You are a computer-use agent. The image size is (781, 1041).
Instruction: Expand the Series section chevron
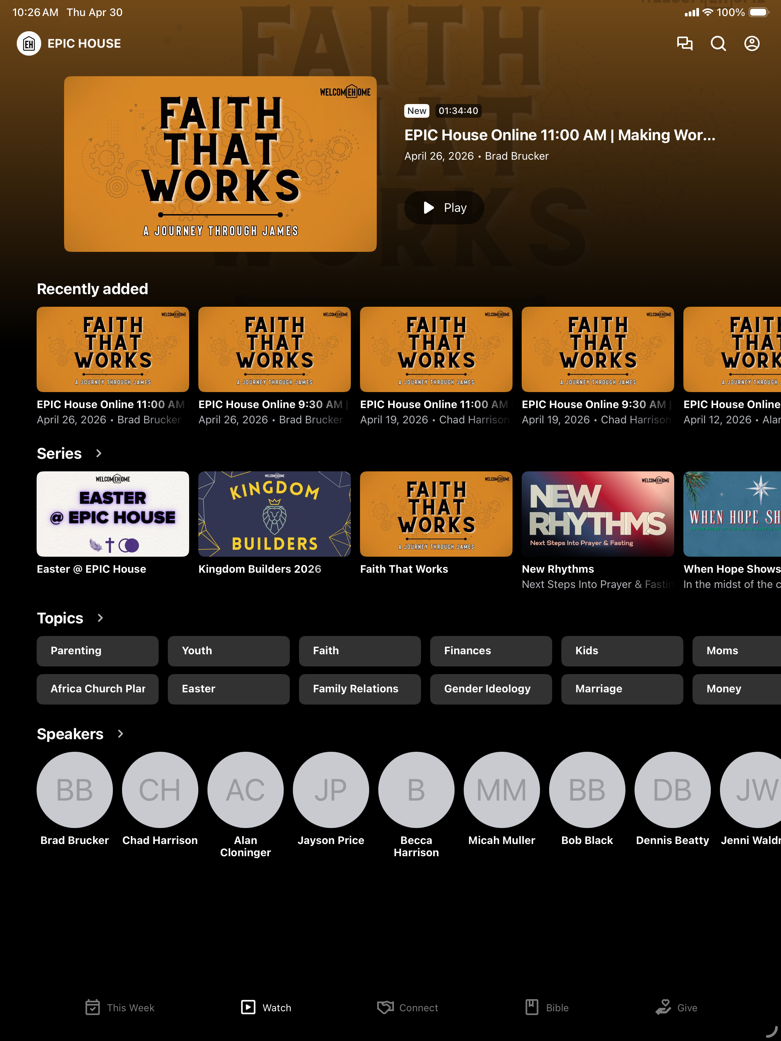[98, 453]
